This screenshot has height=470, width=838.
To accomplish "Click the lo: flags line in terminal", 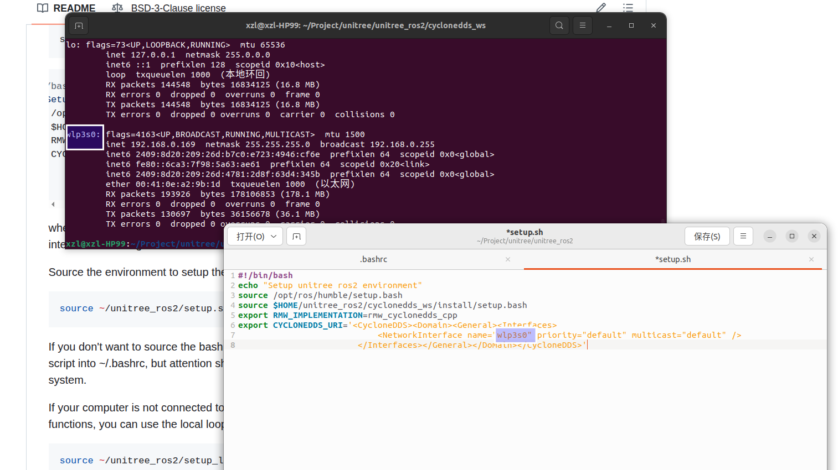I will 176,45.
